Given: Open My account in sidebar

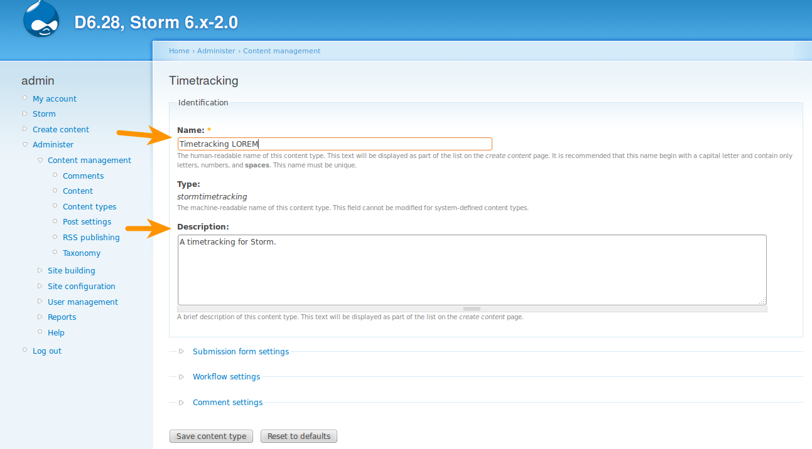Looking at the screenshot, I should 55,98.
